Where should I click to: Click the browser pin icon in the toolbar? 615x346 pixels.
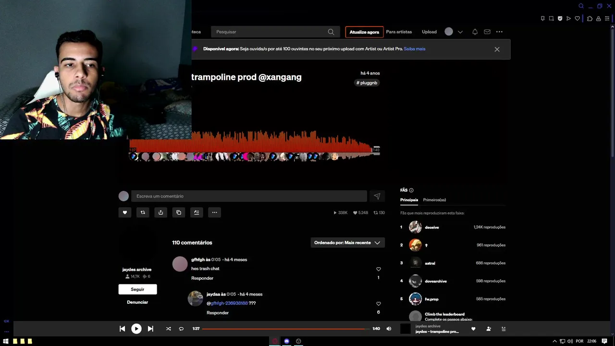tap(542, 19)
